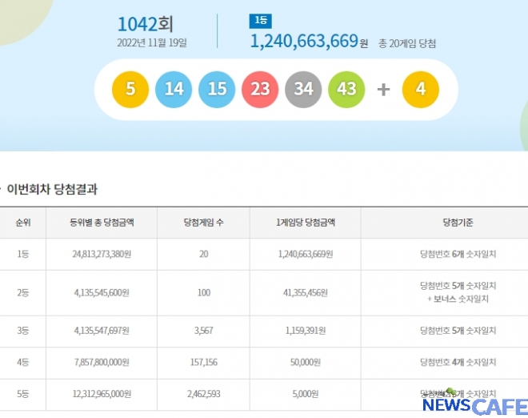Select the gray number 34 ball
The width and height of the screenshot is (528, 418).
point(303,89)
